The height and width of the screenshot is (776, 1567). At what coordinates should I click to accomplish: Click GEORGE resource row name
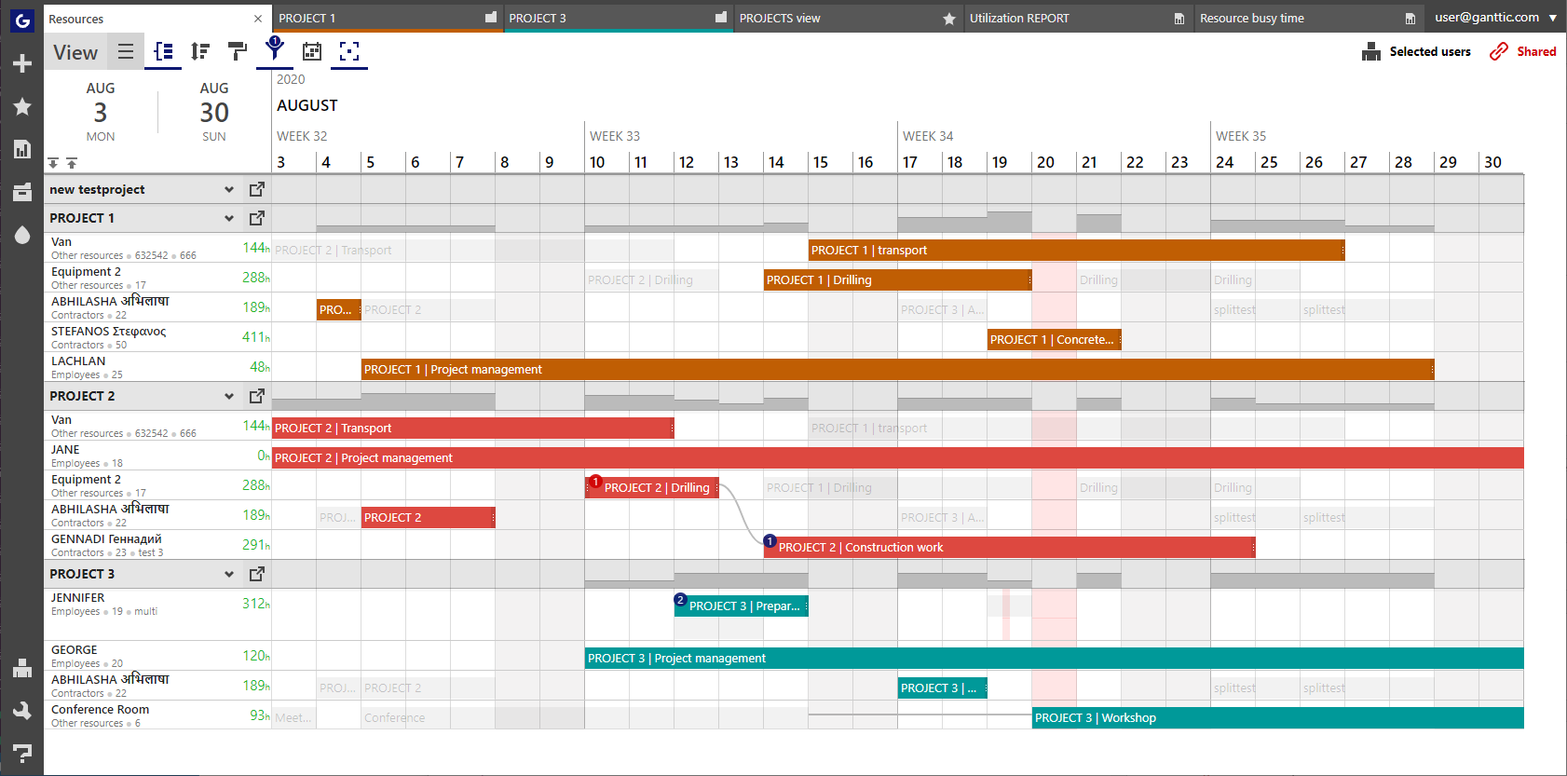75,650
